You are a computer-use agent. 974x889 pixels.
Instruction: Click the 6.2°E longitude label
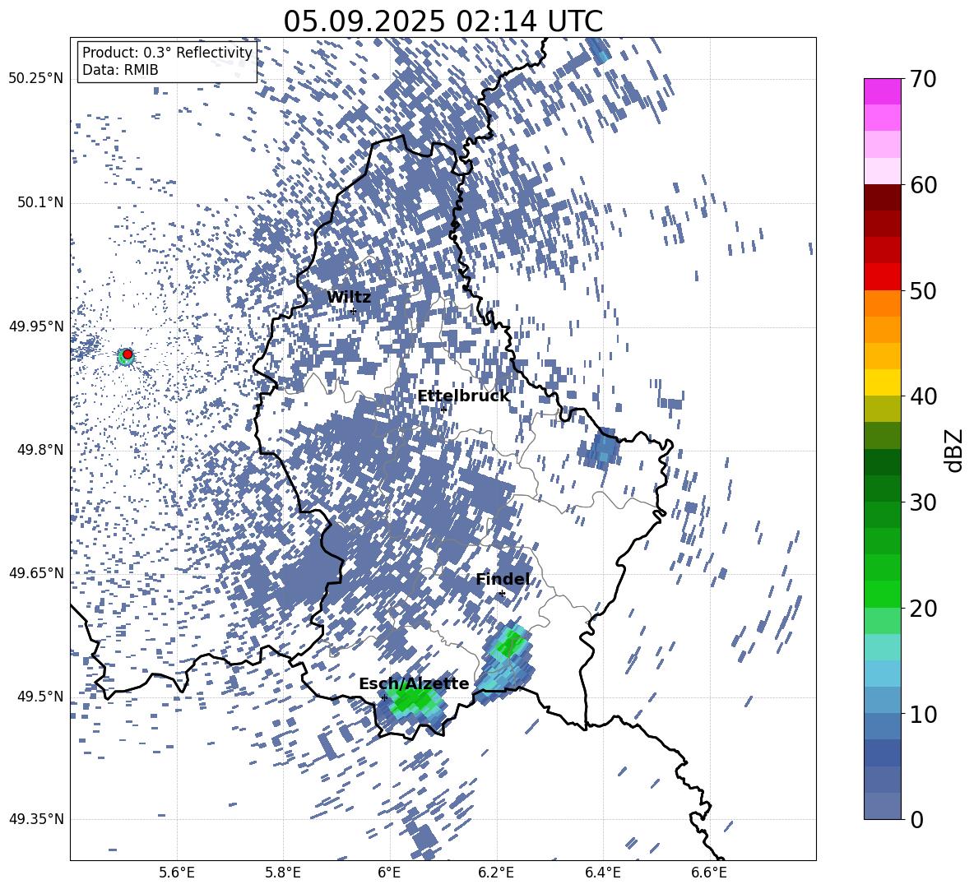point(496,873)
